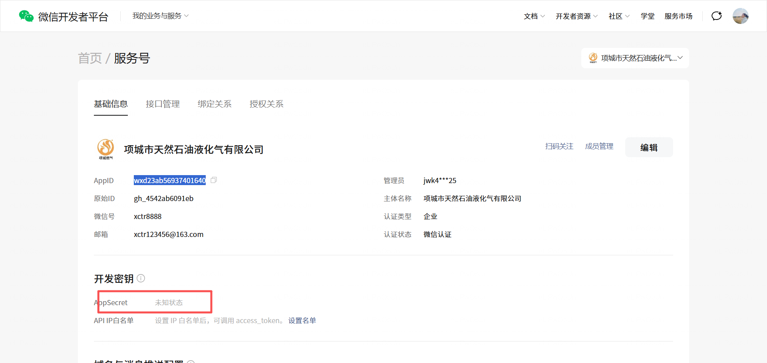Open the user avatar profile menu
The height and width of the screenshot is (363, 767).
(x=741, y=16)
